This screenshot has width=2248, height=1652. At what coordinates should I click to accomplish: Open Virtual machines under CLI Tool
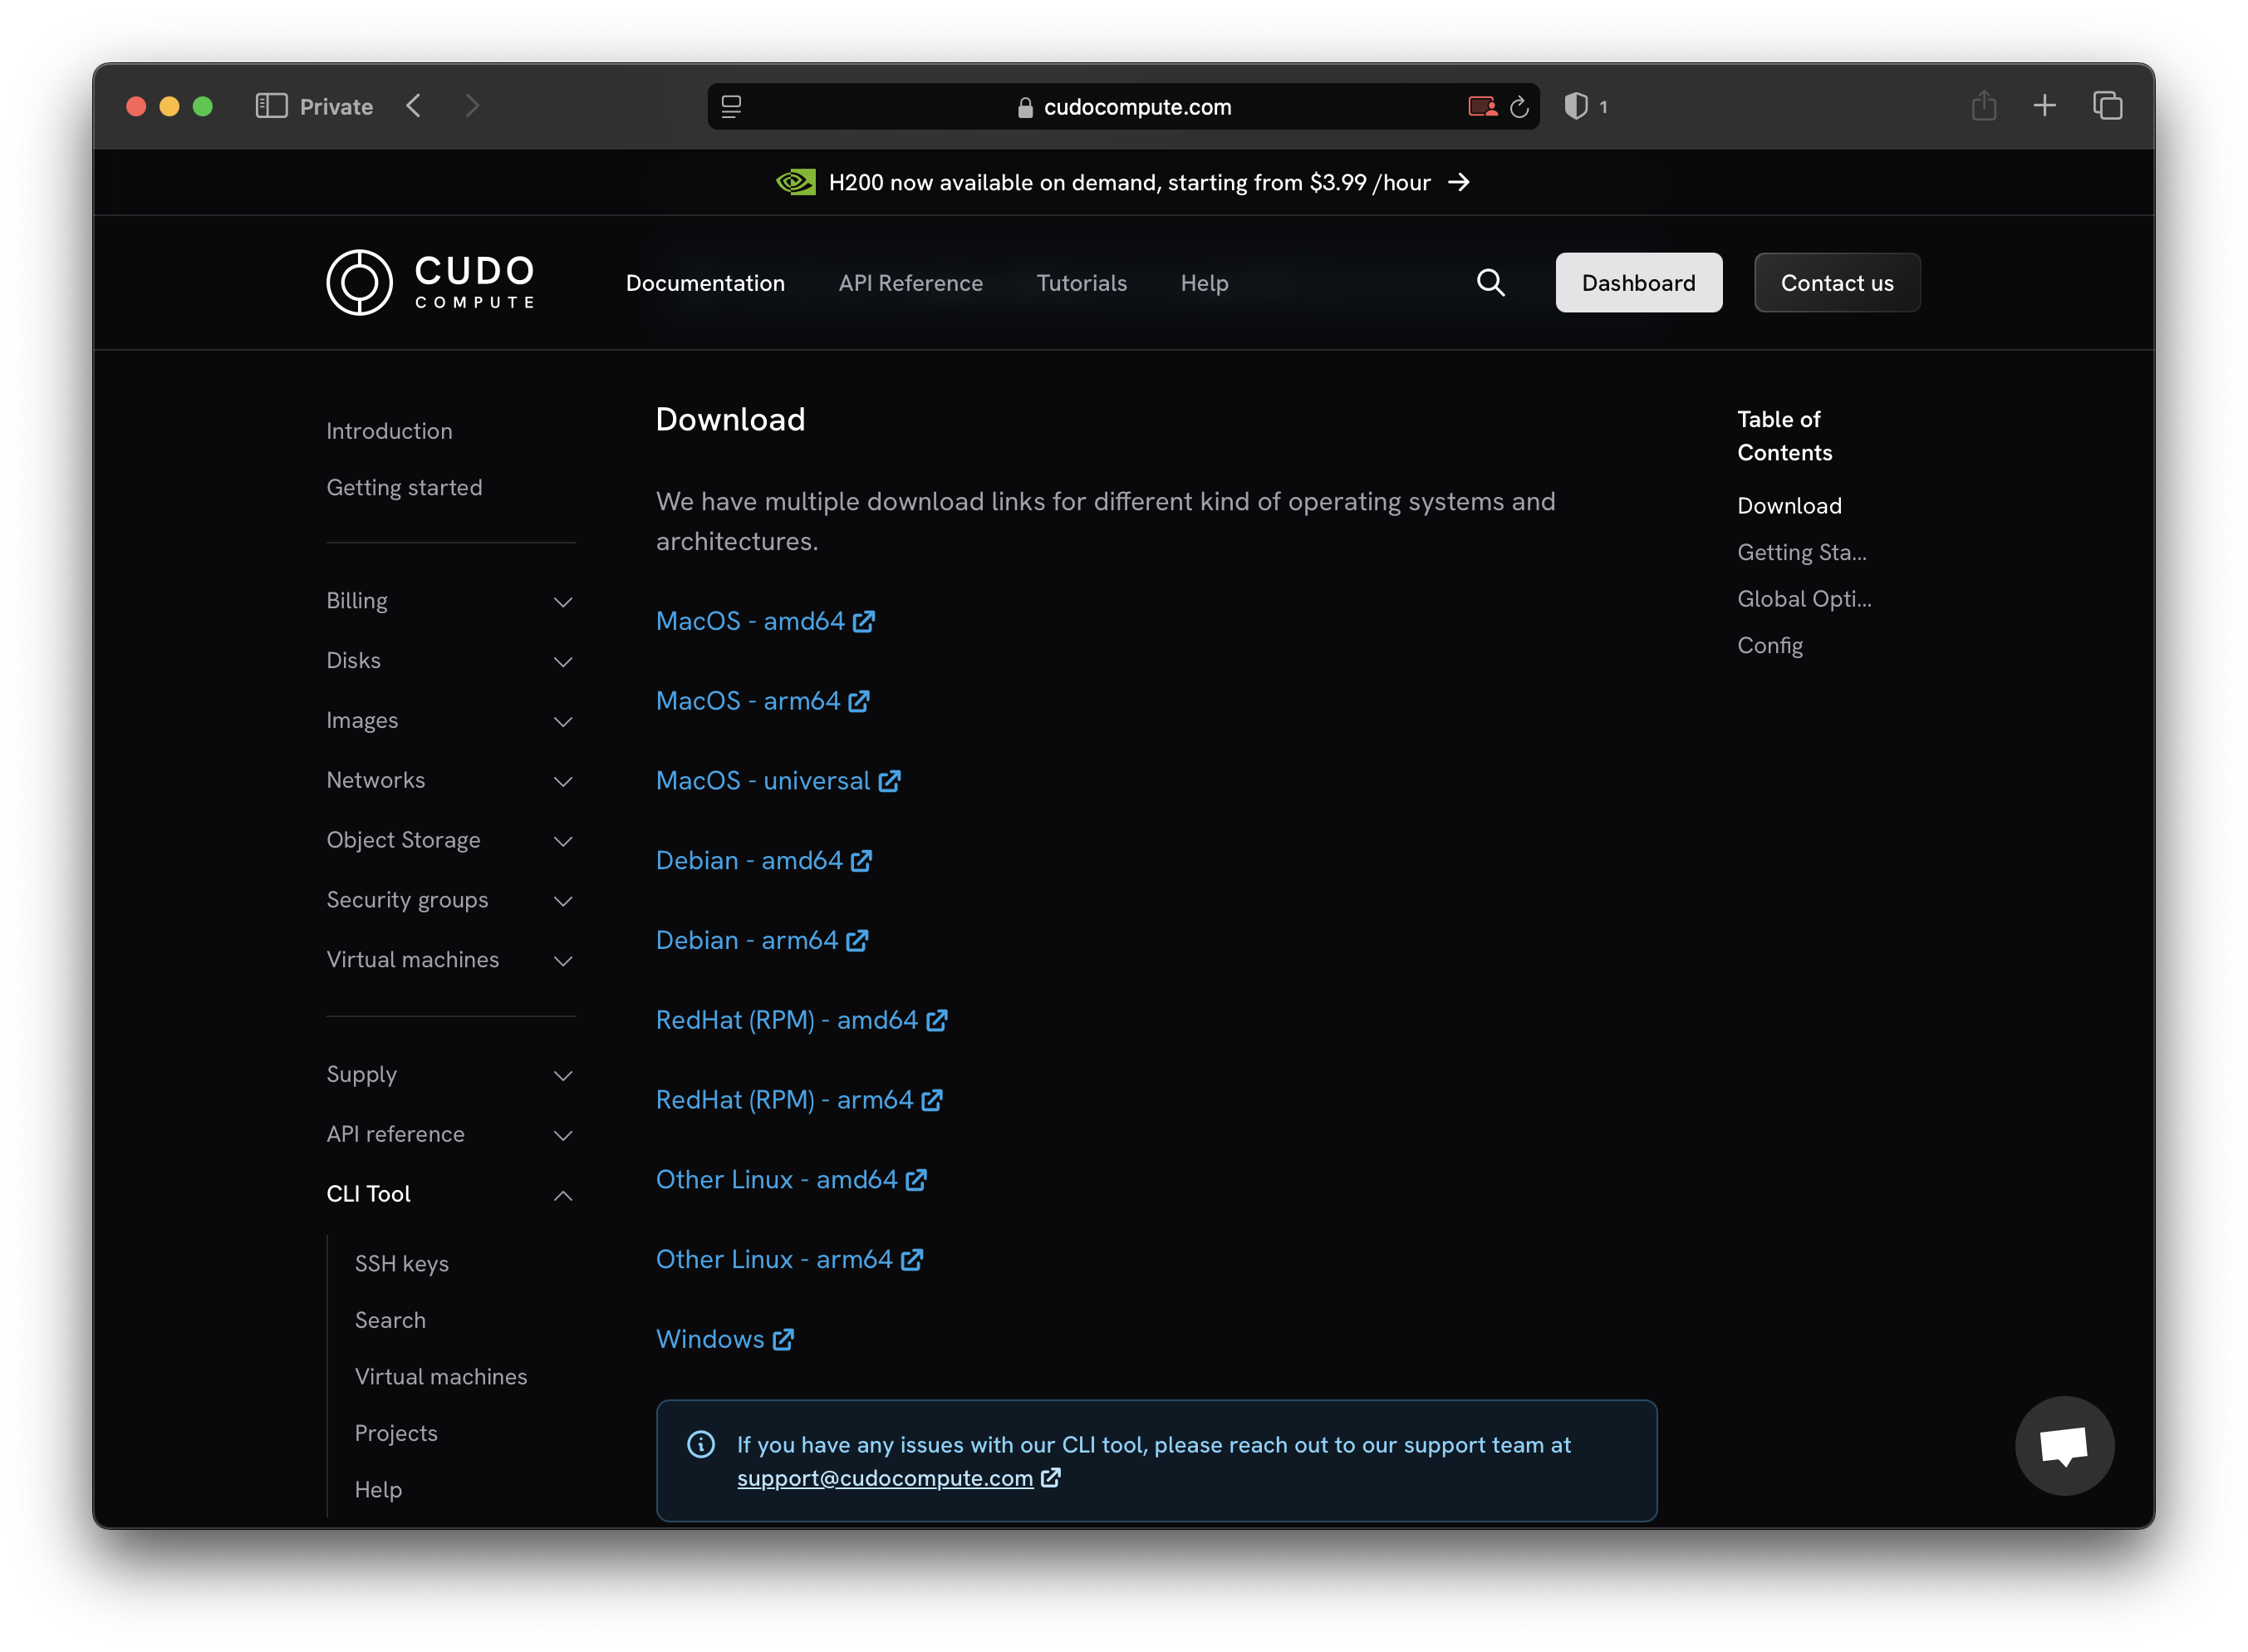pyautogui.click(x=441, y=1377)
